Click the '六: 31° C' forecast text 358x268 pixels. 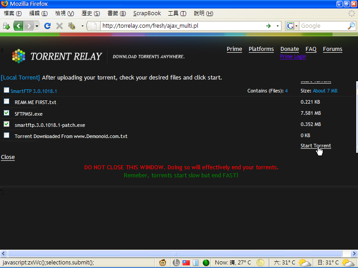[x=285, y=263]
